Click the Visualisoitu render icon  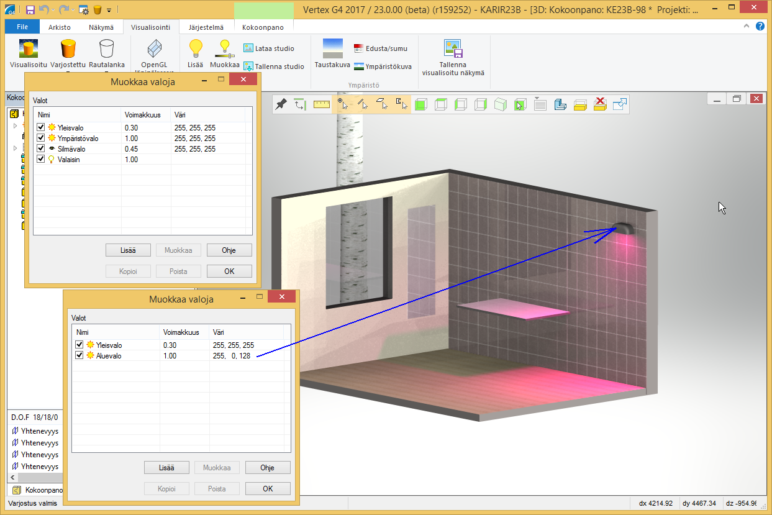pos(28,48)
